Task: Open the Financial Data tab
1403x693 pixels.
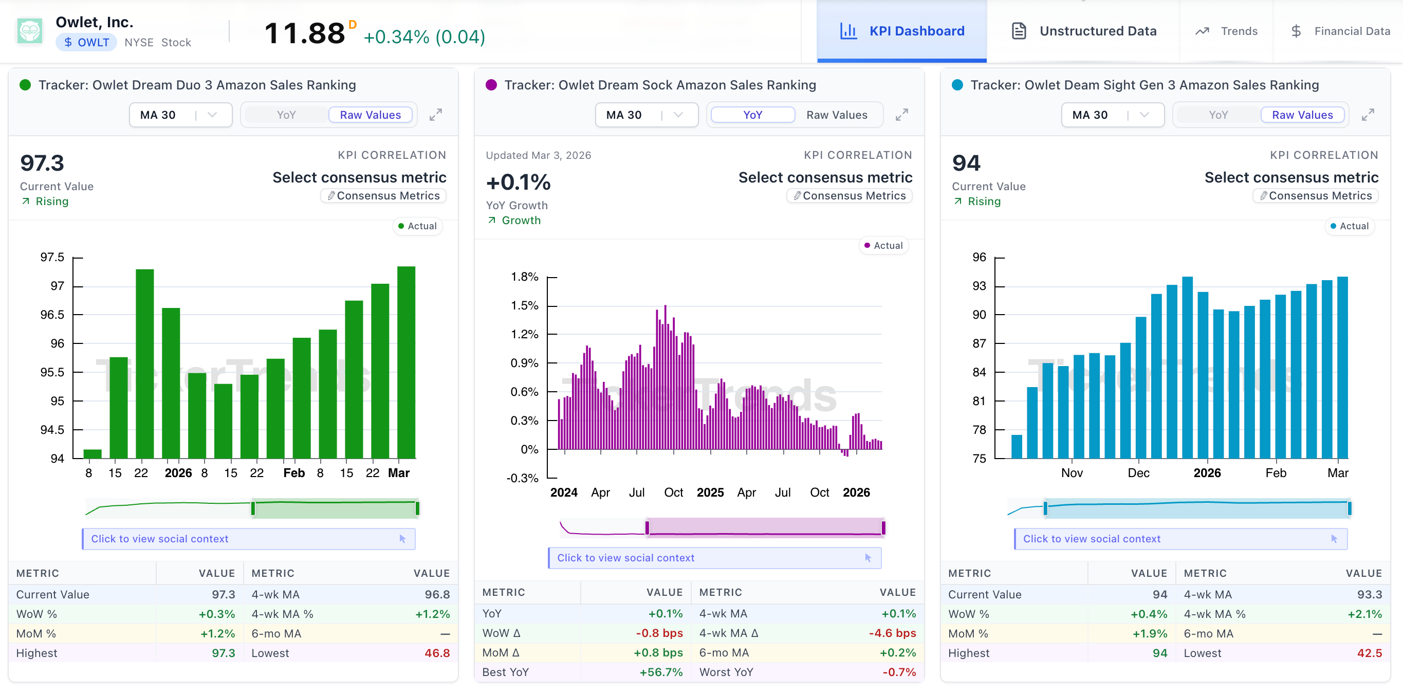Action: click(1352, 31)
